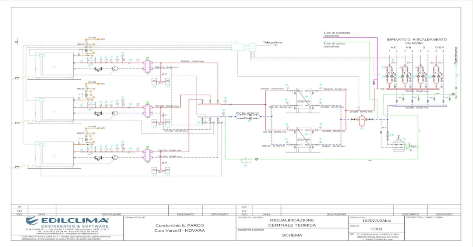Click the GAS label at the top boiler
Image resolution: width=473 pixels, height=247 pixels.
(x=102, y=39)
